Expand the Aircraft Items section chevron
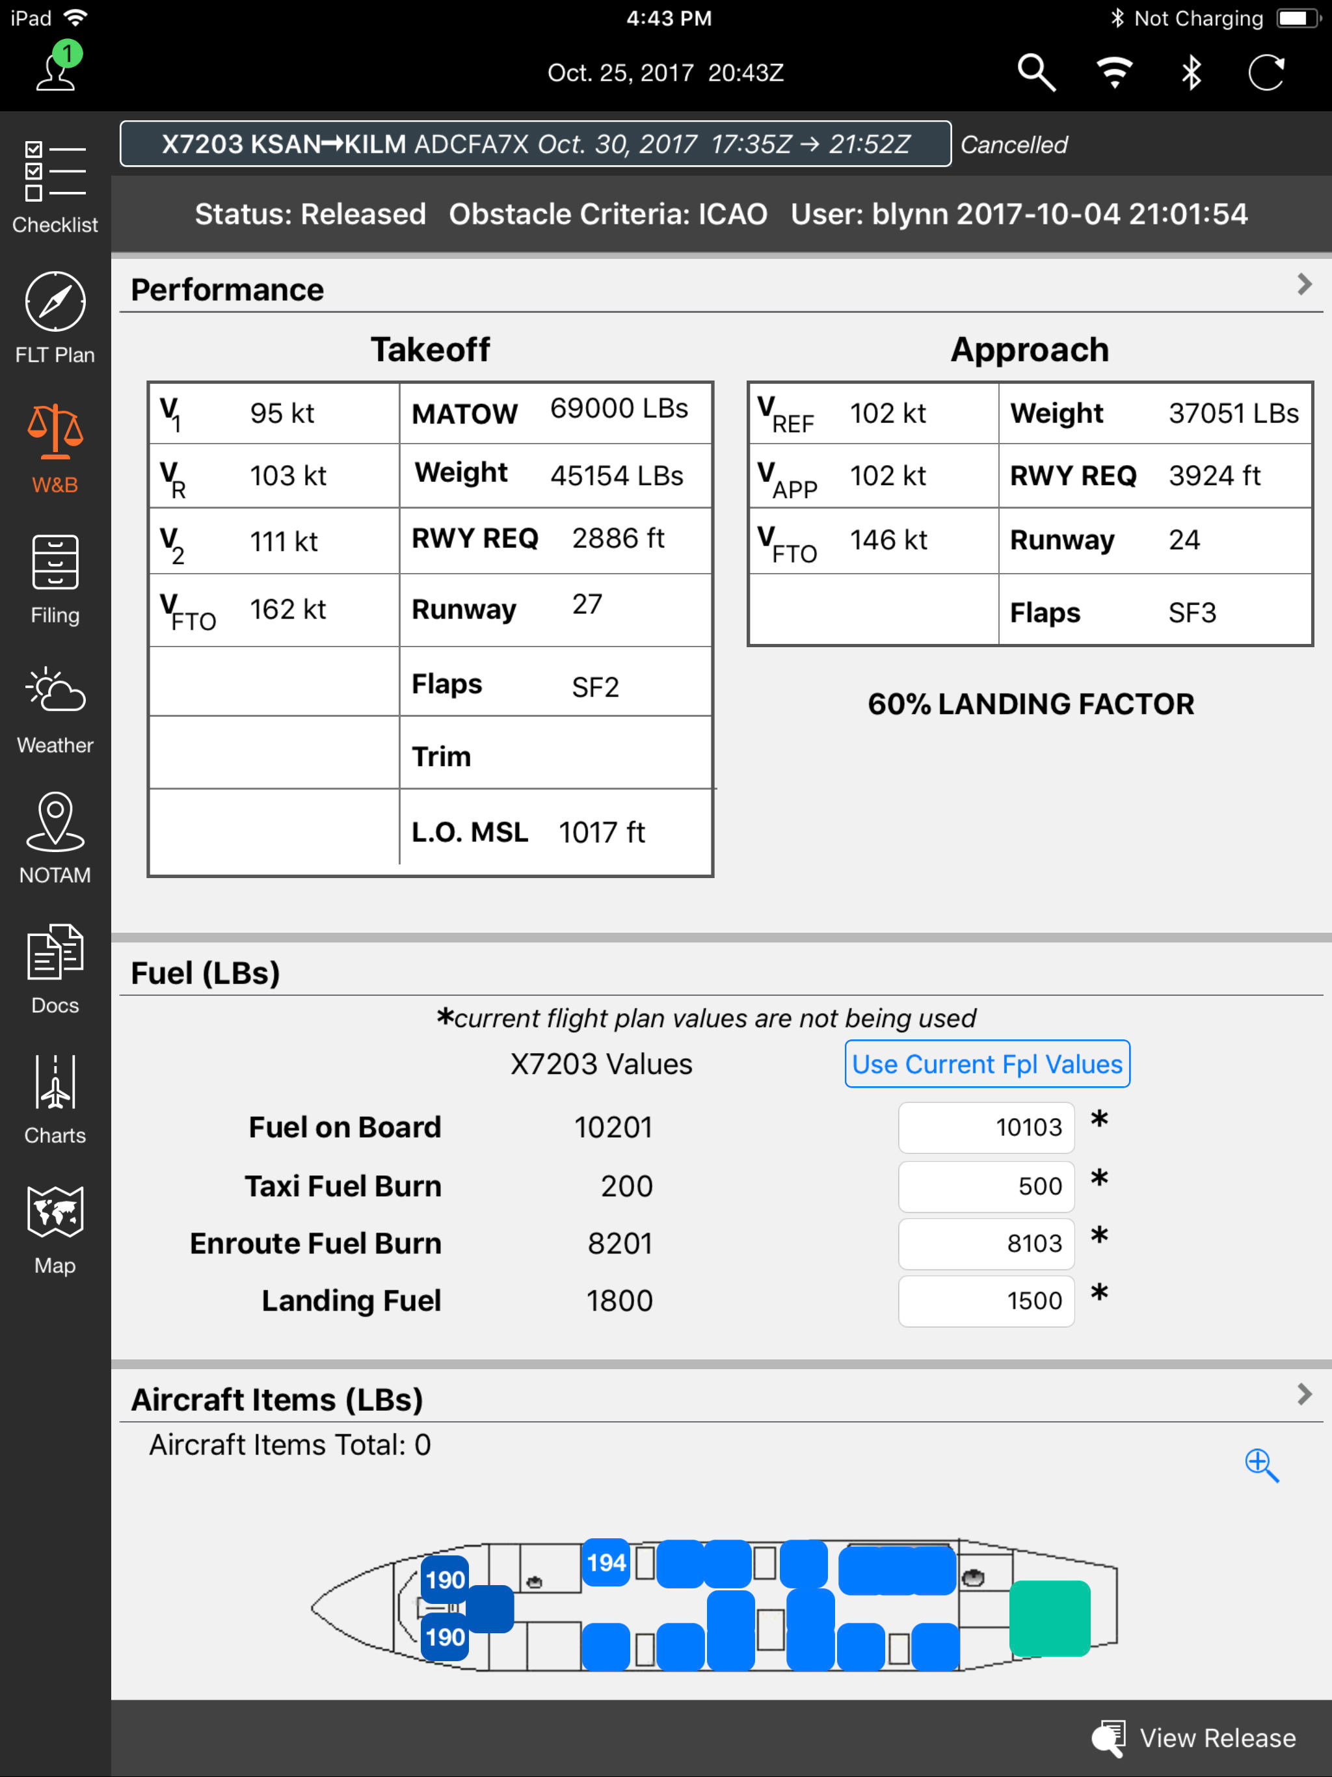Image resolution: width=1332 pixels, height=1777 pixels. [x=1303, y=1394]
